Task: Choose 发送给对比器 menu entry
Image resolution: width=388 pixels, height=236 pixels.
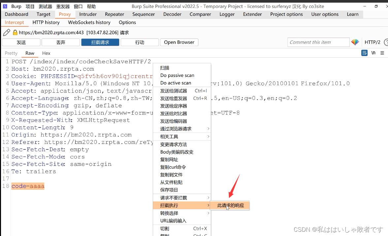Action: coord(182,114)
